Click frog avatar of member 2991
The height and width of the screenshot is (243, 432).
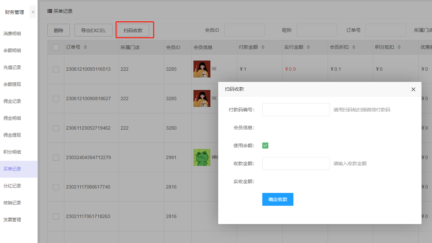click(202, 157)
